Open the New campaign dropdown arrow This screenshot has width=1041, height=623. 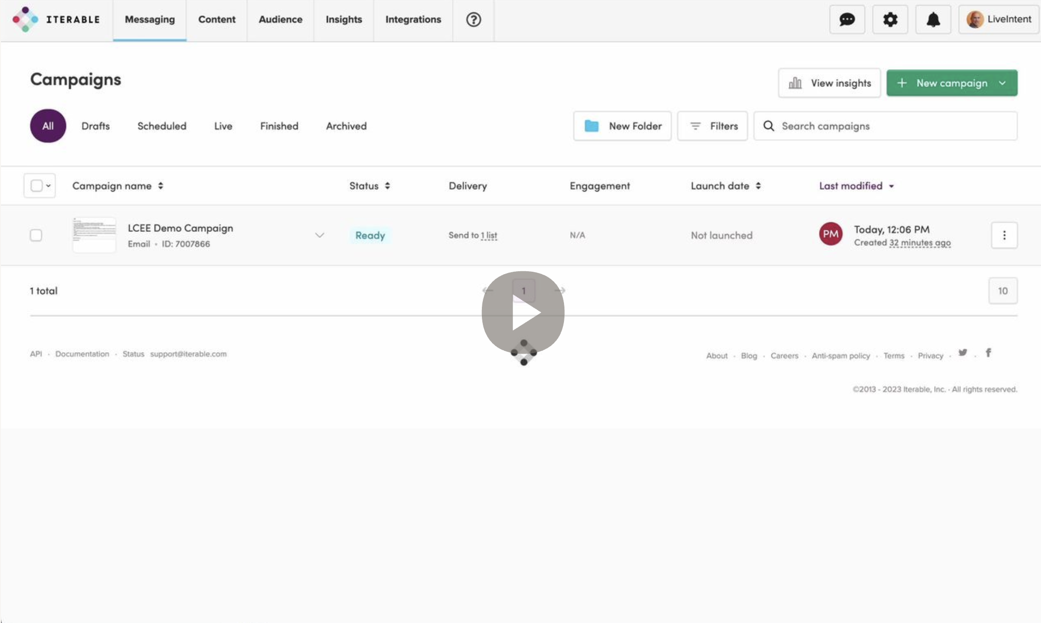click(1002, 83)
